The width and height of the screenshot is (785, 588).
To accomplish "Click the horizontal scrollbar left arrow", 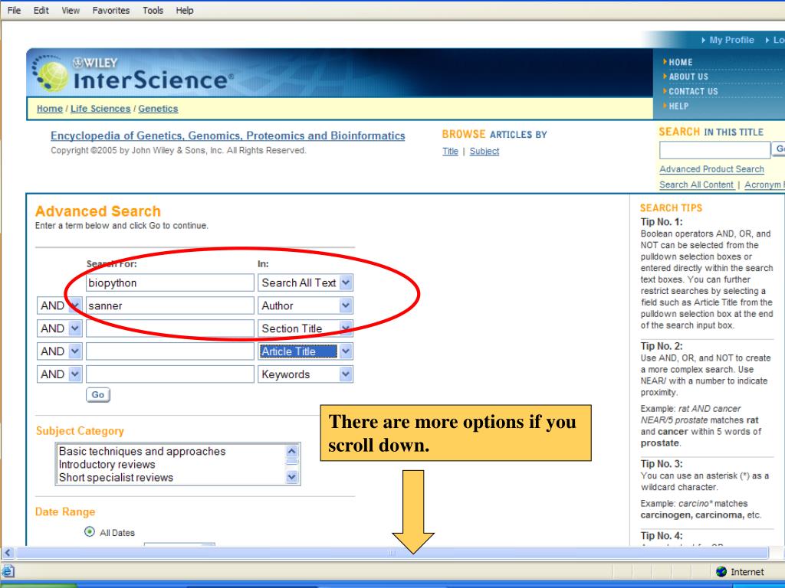I will (x=8, y=553).
